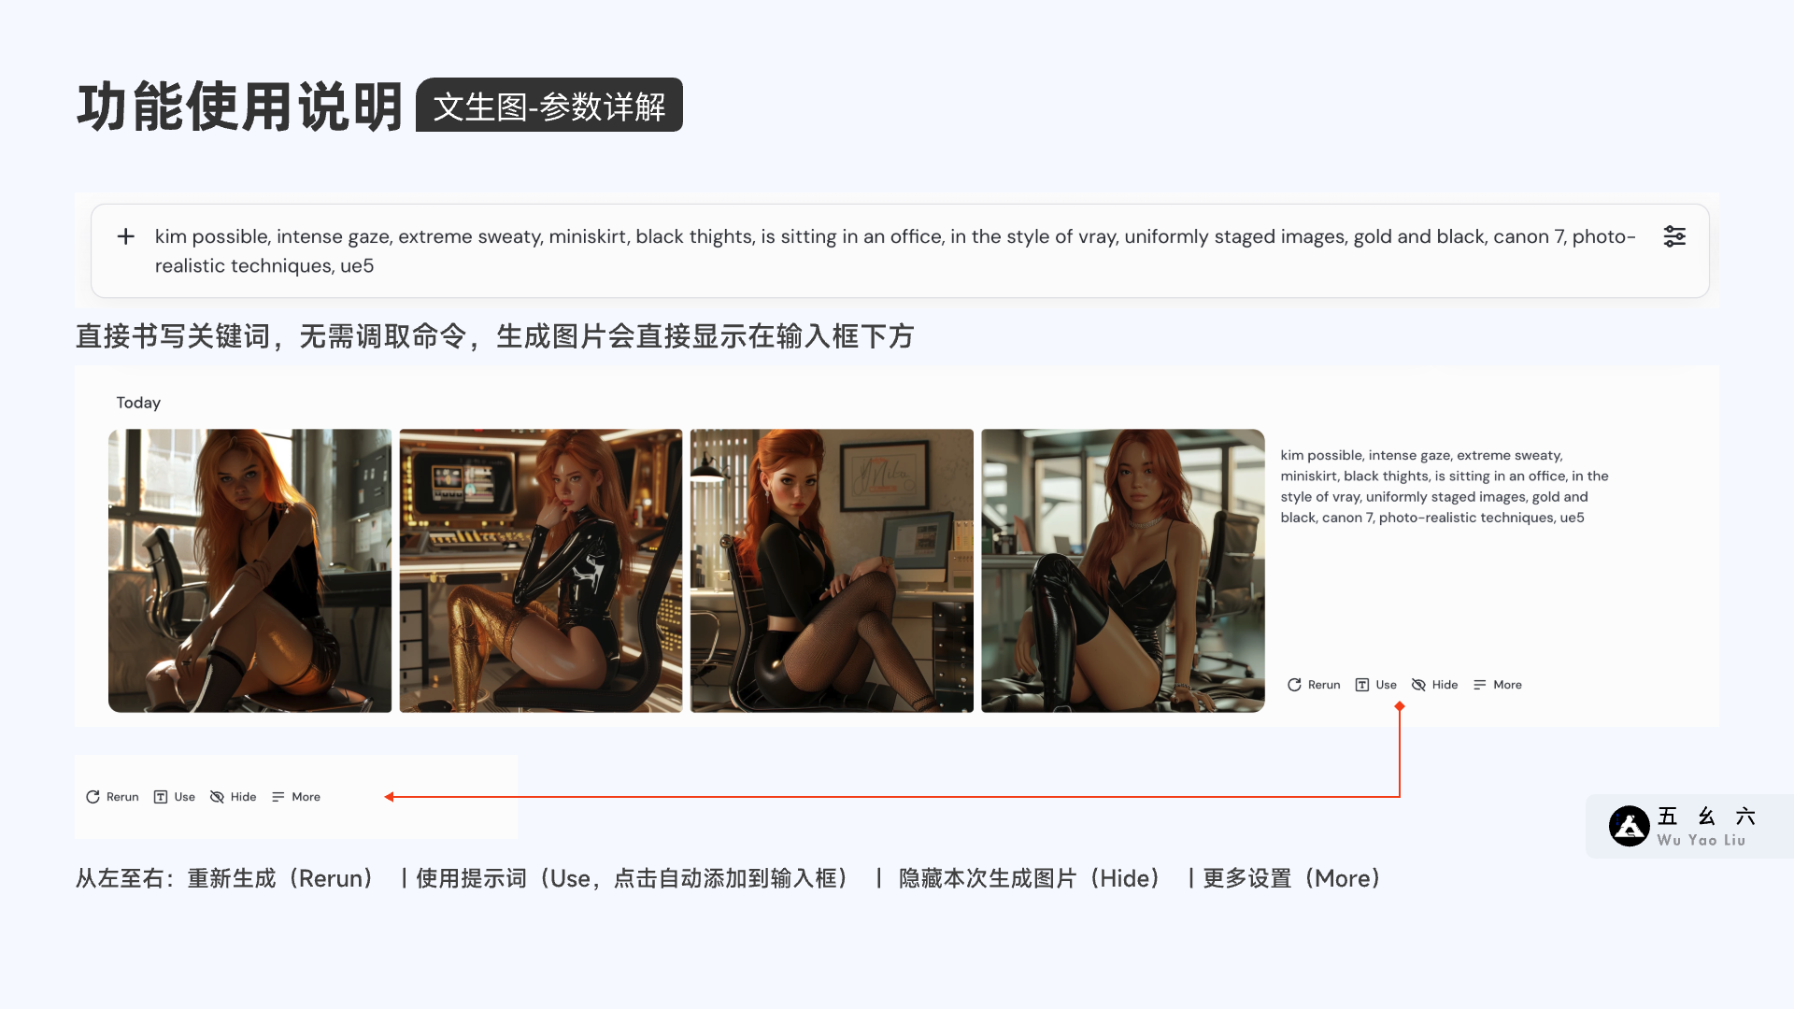Open the third image with framed picture
The image size is (1794, 1009).
point(832,571)
